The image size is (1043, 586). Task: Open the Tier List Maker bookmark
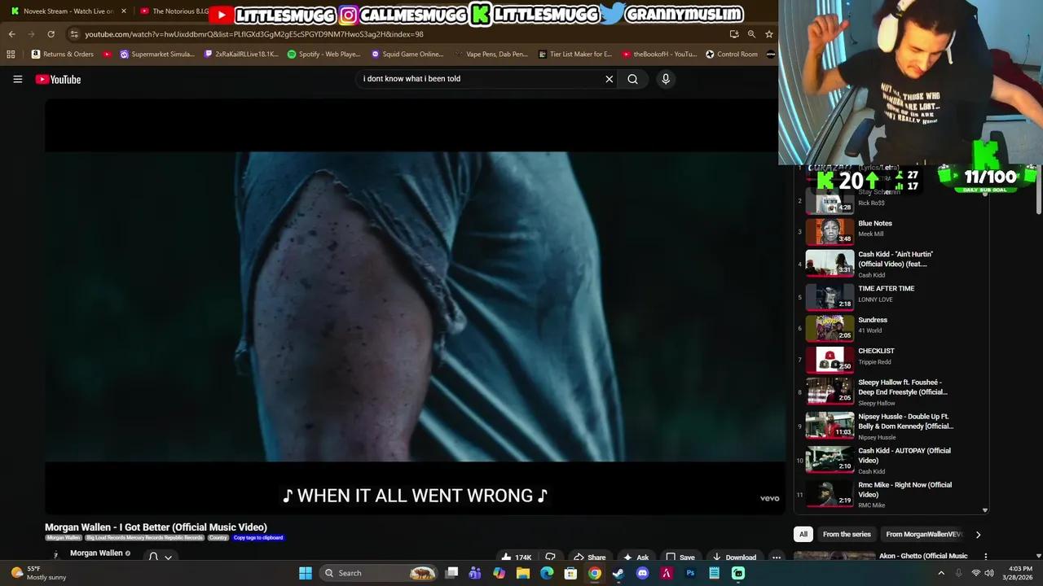574,54
